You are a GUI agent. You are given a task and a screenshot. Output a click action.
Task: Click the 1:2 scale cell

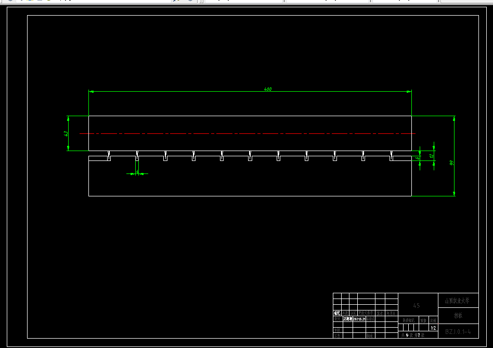pyautogui.click(x=433, y=328)
